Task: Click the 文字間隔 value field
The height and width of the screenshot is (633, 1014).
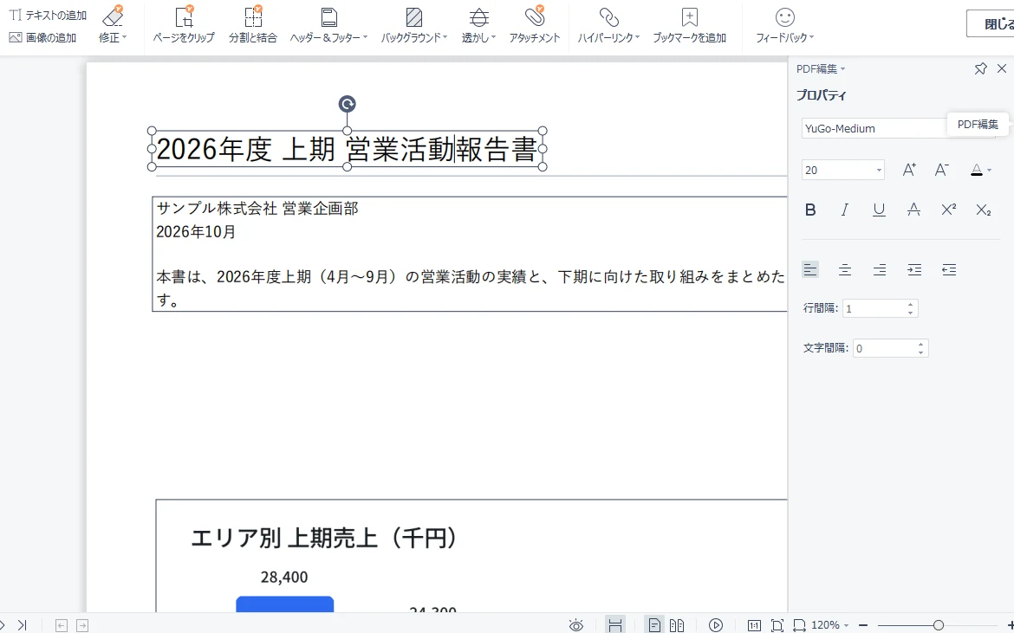Action: [x=883, y=348]
